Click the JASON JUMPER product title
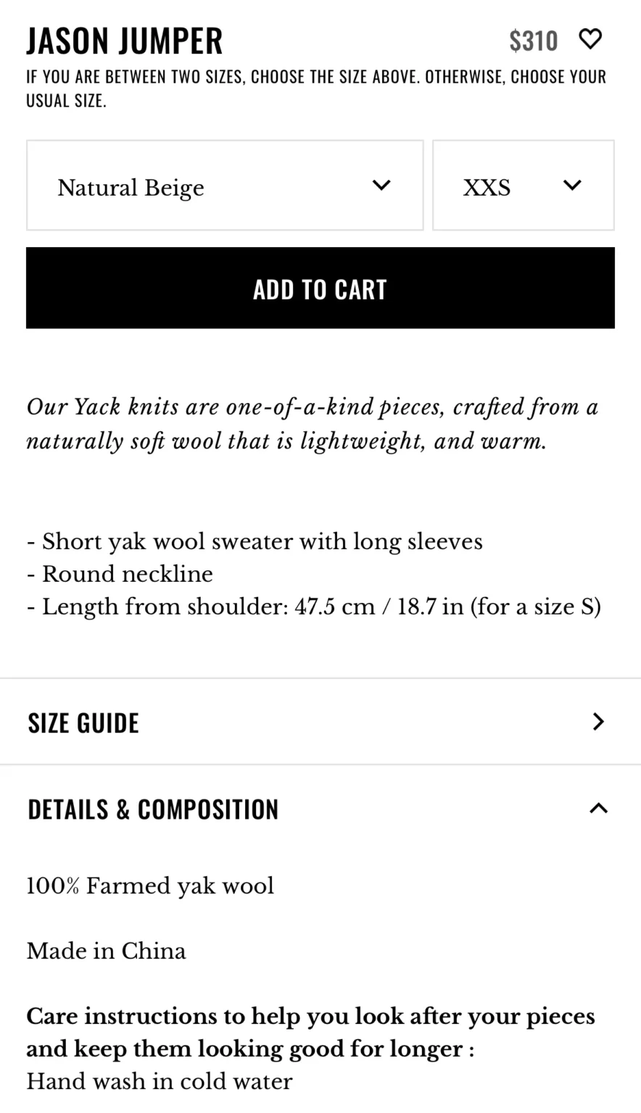The width and height of the screenshot is (641, 1113). tap(125, 41)
